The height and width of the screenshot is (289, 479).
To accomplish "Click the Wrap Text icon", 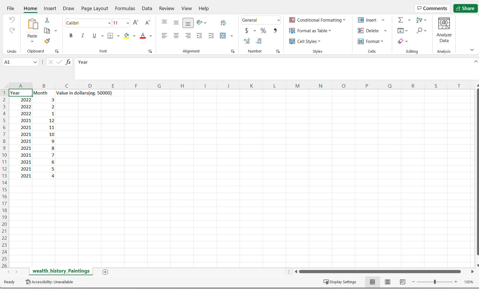I will [x=223, y=23].
